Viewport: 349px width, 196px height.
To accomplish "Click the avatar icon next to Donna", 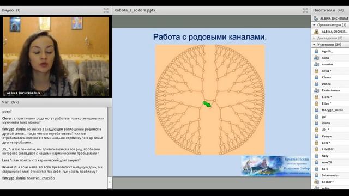I will pos(316,84).
